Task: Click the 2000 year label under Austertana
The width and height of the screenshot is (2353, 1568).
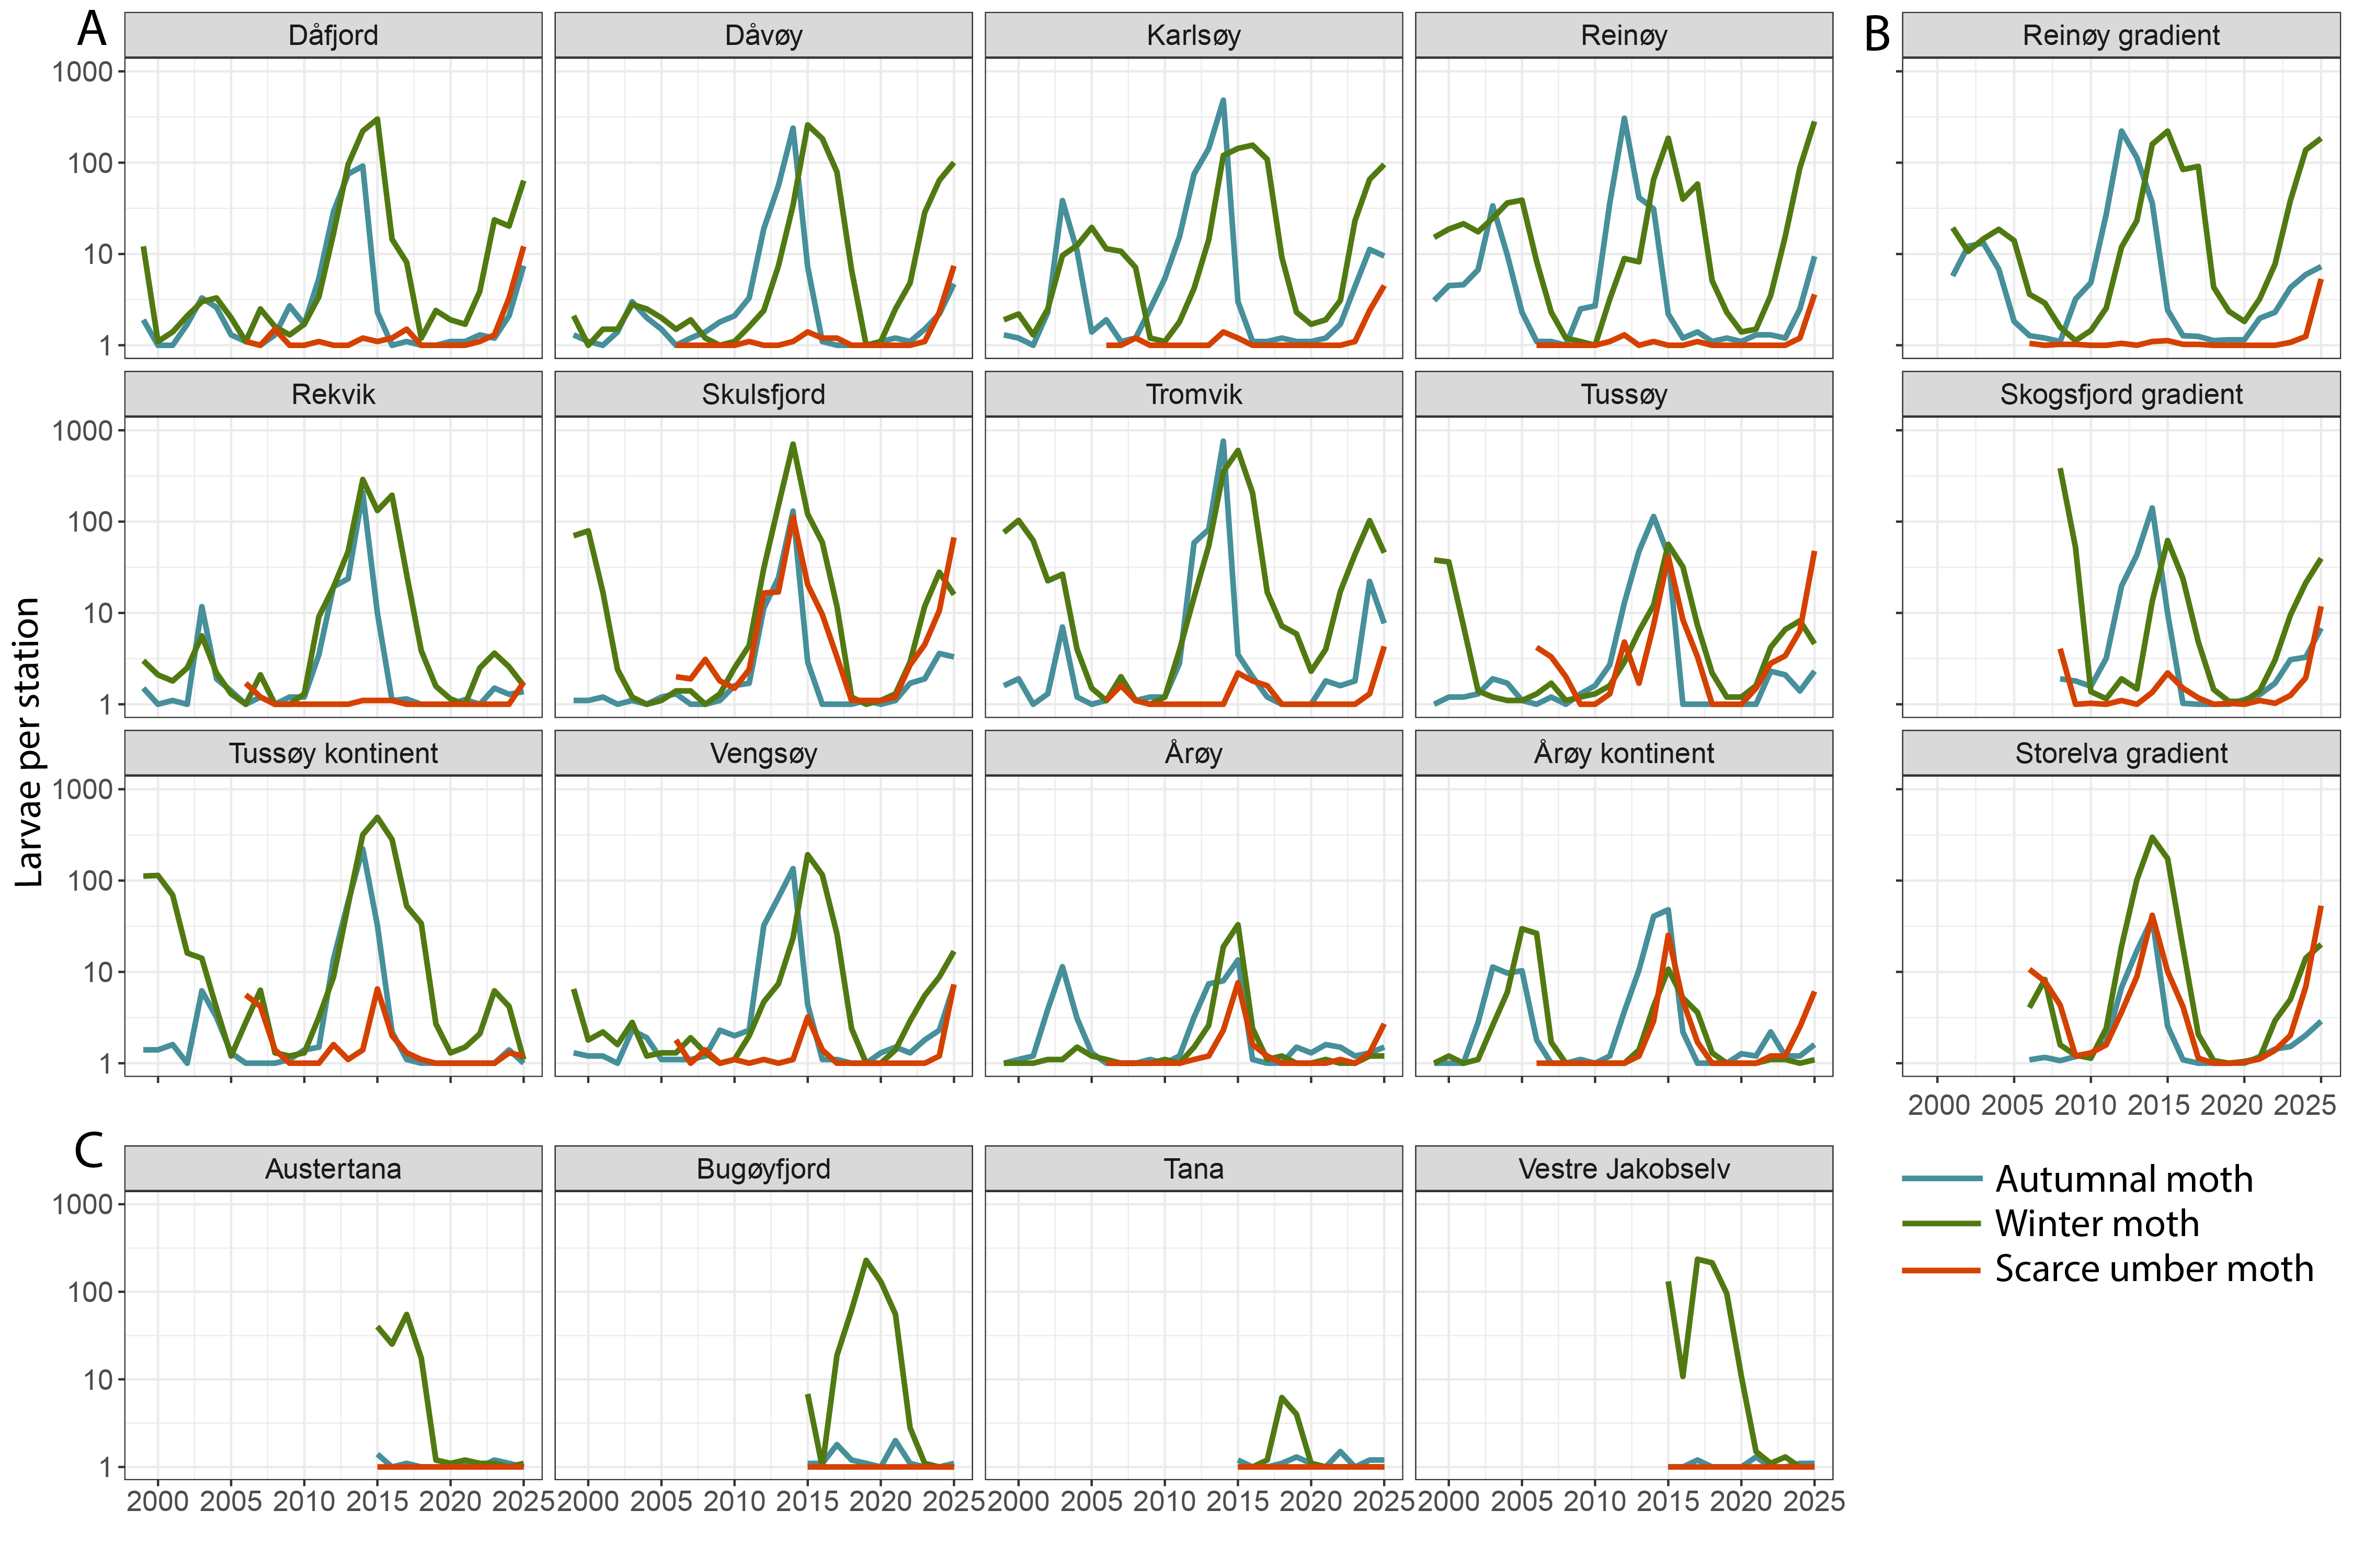Action: 158,1501
